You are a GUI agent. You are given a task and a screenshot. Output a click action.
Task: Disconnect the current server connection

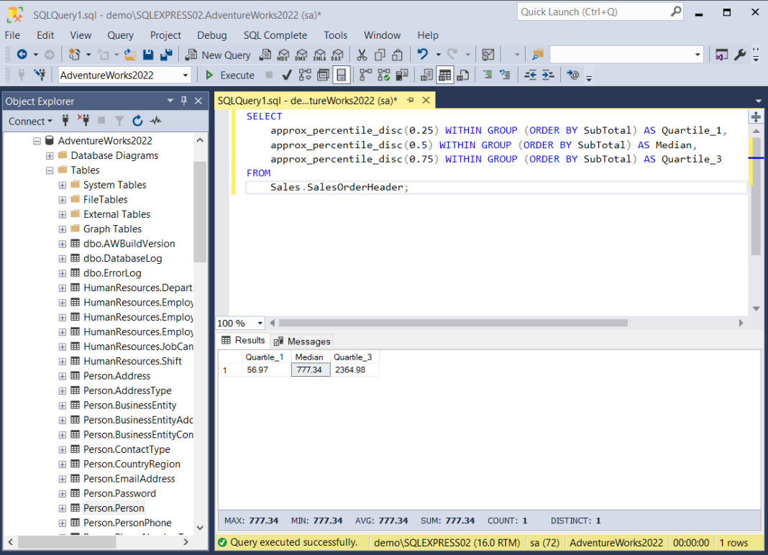pyautogui.click(x=85, y=120)
